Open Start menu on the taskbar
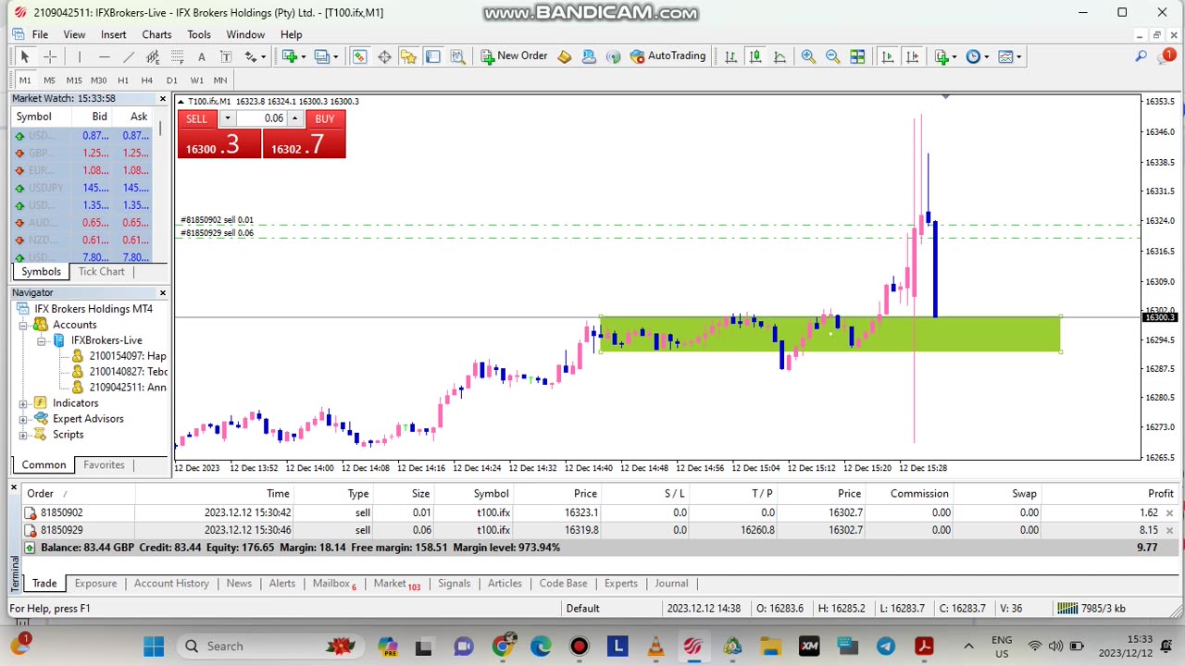This screenshot has height=666, width=1185. [x=154, y=646]
